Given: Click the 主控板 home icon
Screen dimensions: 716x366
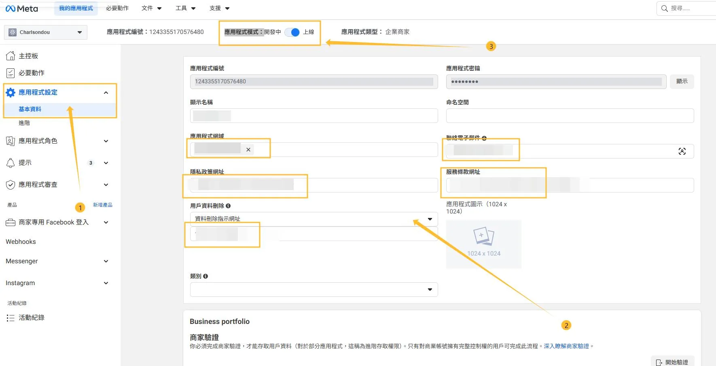Looking at the screenshot, I should (x=11, y=56).
